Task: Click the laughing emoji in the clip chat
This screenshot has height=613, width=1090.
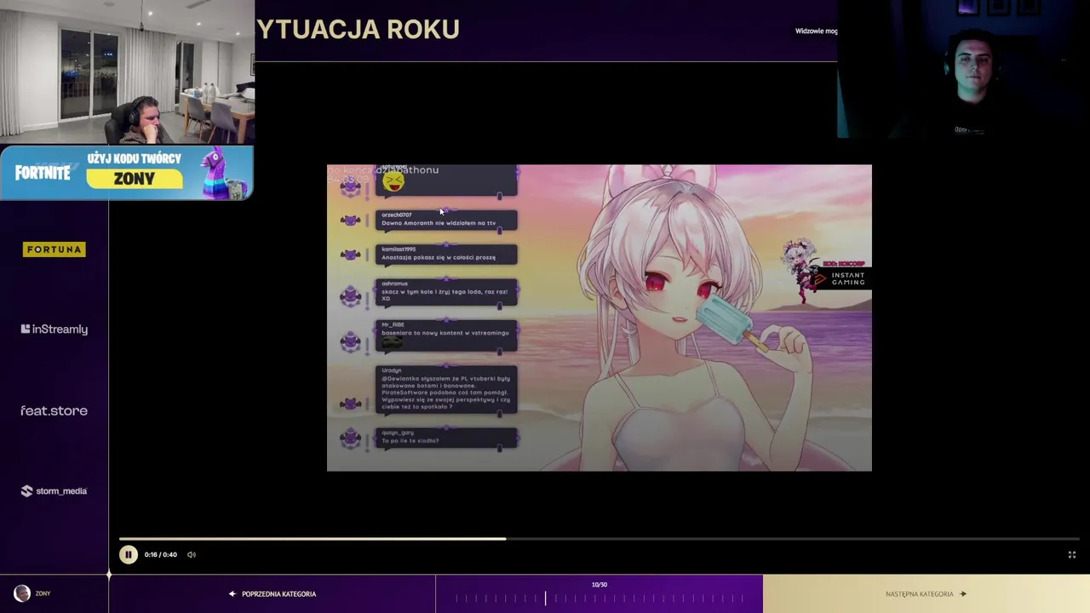Action: click(393, 180)
